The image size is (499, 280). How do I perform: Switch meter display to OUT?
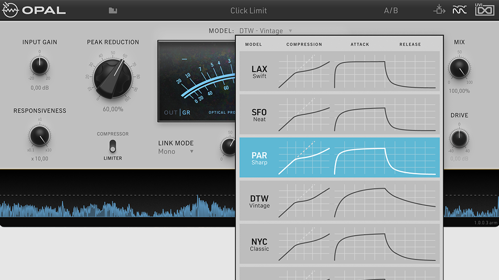[170, 112]
